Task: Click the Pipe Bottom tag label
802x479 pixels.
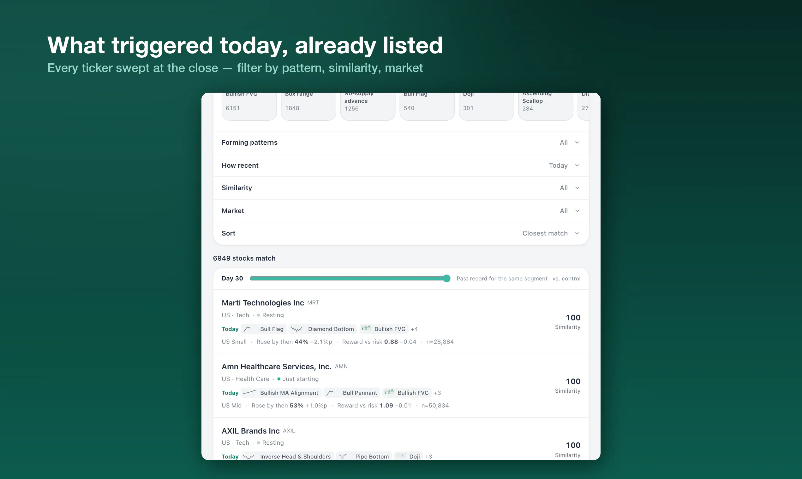Action: click(x=372, y=456)
